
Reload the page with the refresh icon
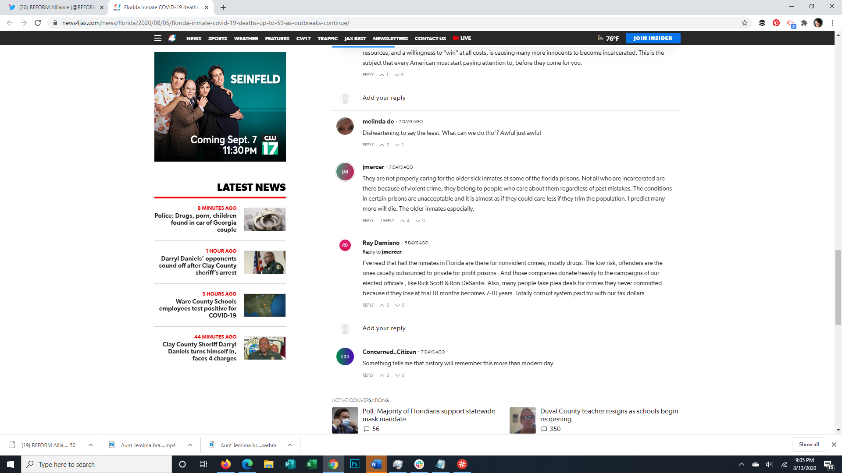coord(38,23)
